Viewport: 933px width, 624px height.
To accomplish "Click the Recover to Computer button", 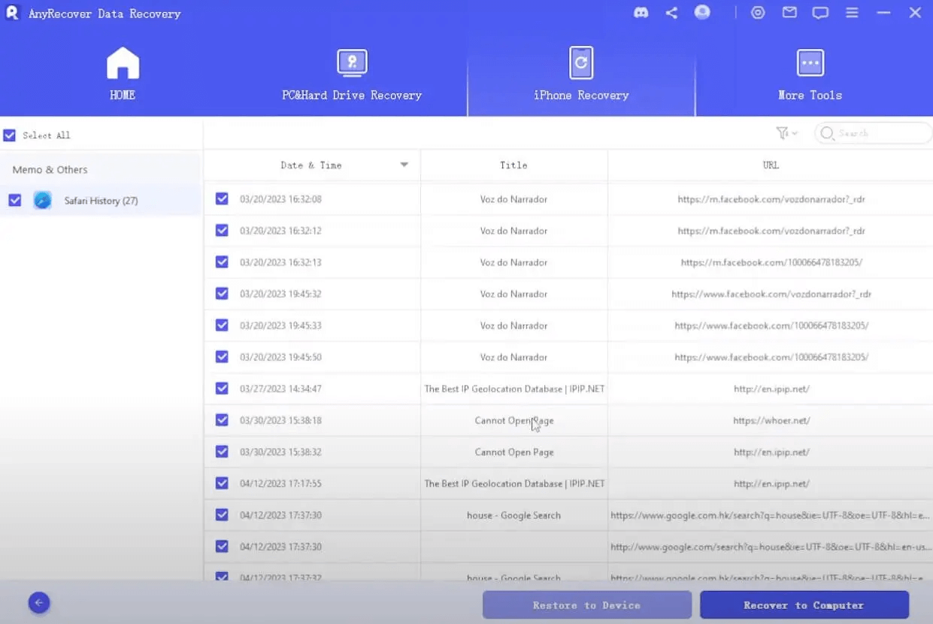I will (x=804, y=604).
